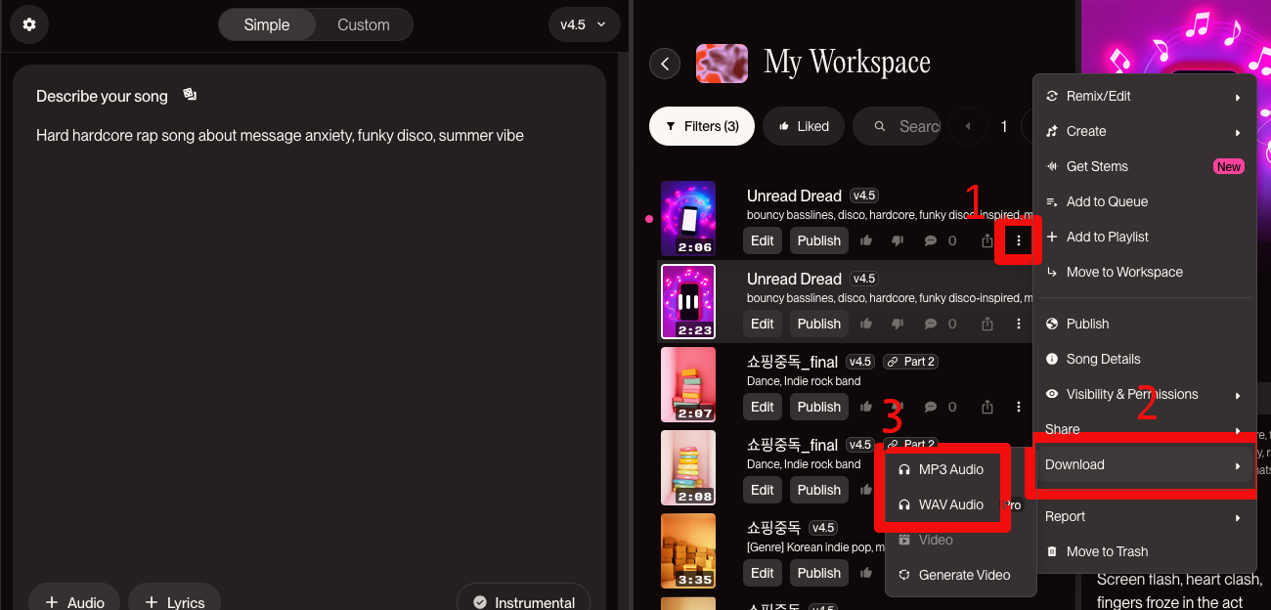Screen dimensions: 1271x610
Task: Play the Unread Dread 2:06 cover thumbnail
Action: (x=688, y=219)
